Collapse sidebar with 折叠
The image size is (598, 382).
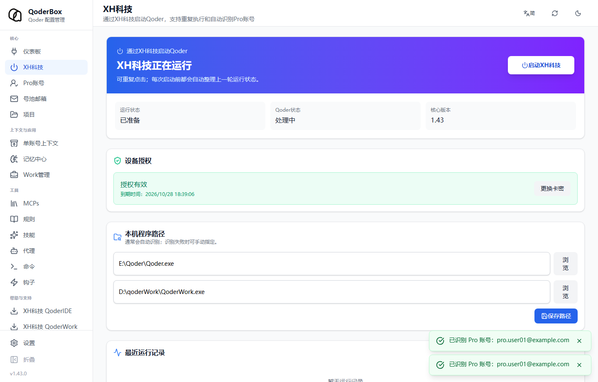(x=46, y=360)
